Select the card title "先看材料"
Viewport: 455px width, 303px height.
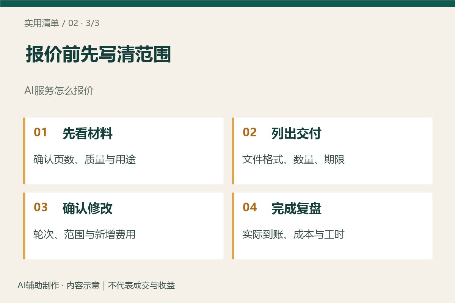click(88, 133)
